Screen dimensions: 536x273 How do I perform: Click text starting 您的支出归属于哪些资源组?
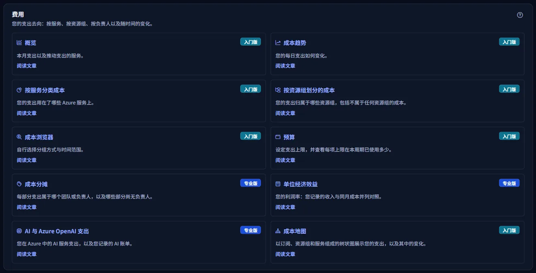(x=341, y=103)
